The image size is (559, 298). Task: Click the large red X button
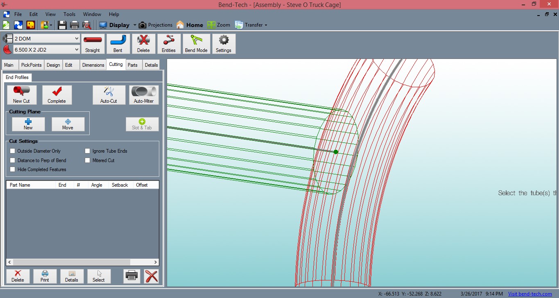[152, 276]
